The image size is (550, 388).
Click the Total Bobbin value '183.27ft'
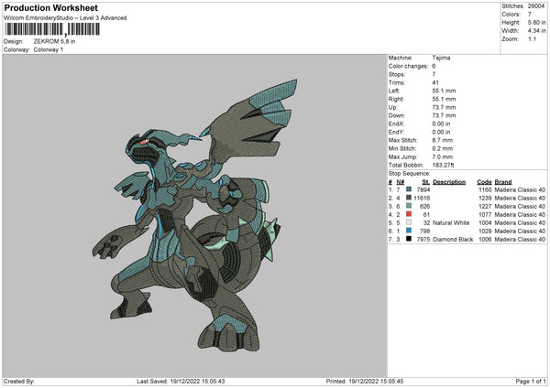coord(443,165)
